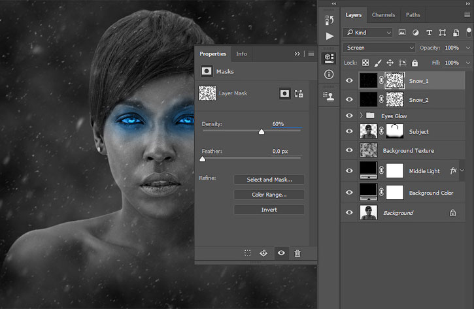Filter layers by pixel layers icon

coord(401,33)
